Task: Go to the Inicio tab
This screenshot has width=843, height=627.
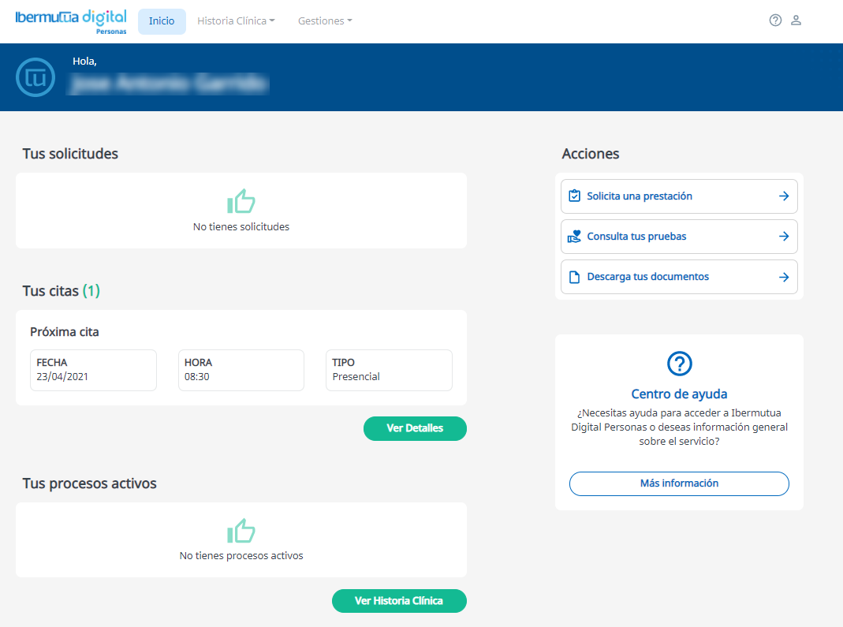Action: pos(162,21)
